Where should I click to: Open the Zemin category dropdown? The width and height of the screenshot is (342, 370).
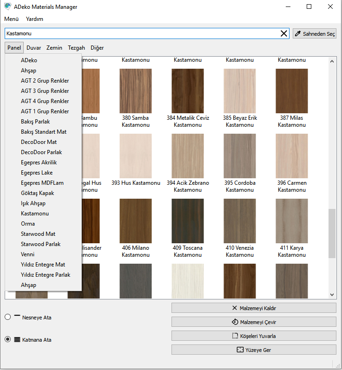click(54, 48)
